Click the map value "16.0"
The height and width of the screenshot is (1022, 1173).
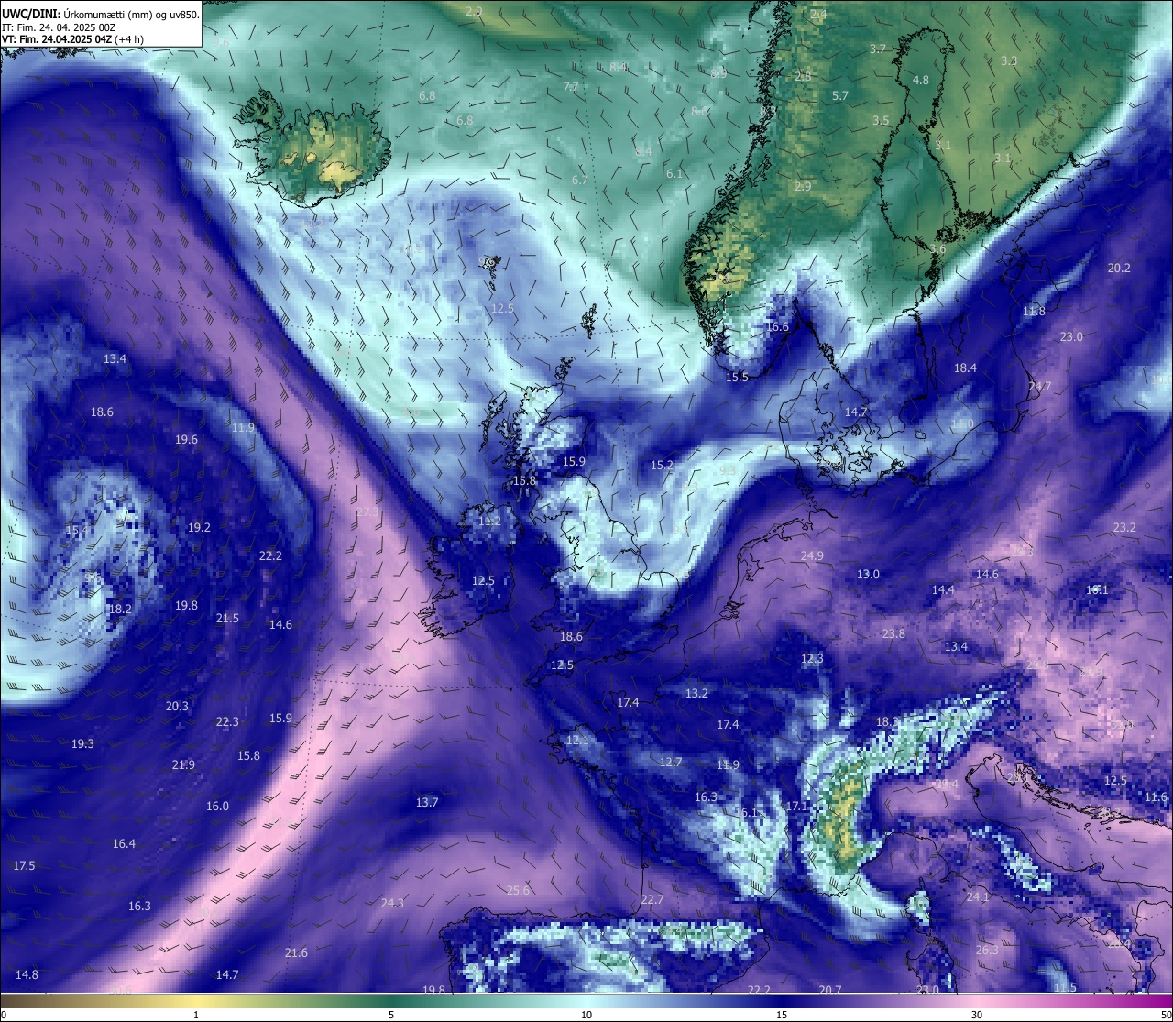click(x=217, y=806)
